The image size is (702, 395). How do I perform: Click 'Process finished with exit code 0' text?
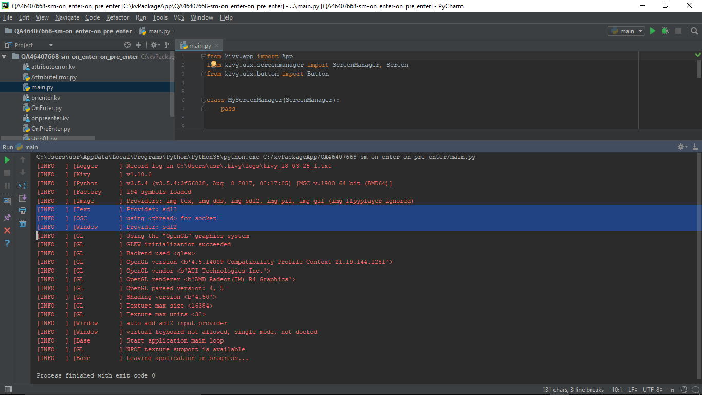[x=96, y=375]
